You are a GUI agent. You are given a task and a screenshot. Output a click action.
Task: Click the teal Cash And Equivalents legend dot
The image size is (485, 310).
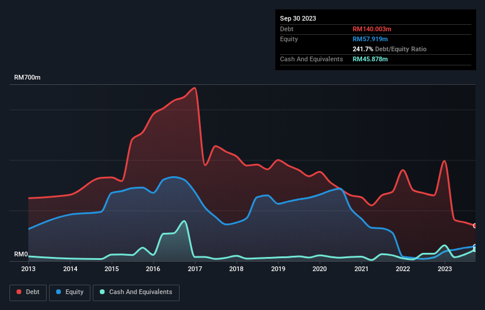(x=102, y=292)
